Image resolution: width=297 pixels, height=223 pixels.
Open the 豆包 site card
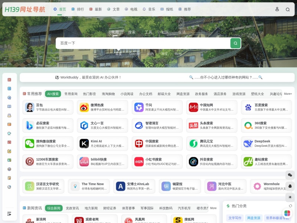click(x=48, y=107)
